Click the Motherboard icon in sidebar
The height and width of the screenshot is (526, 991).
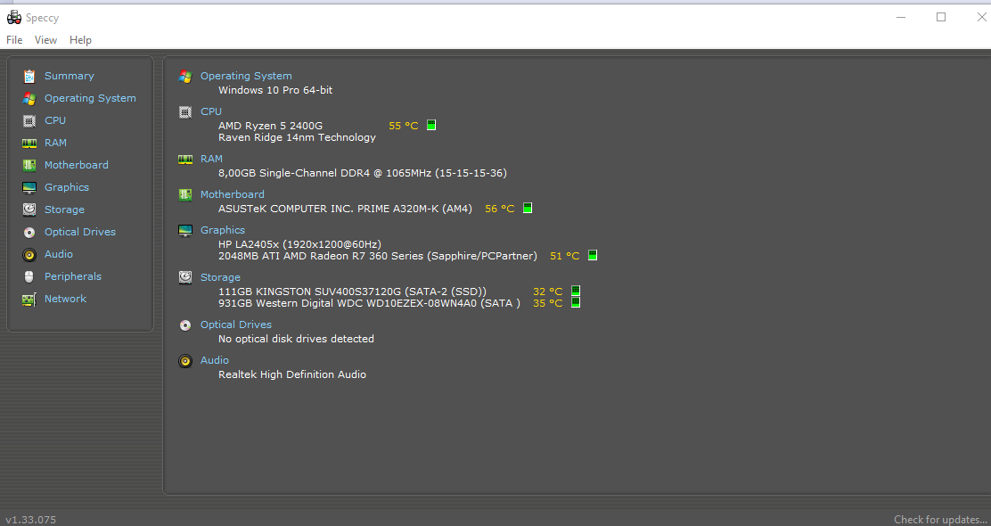29,165
